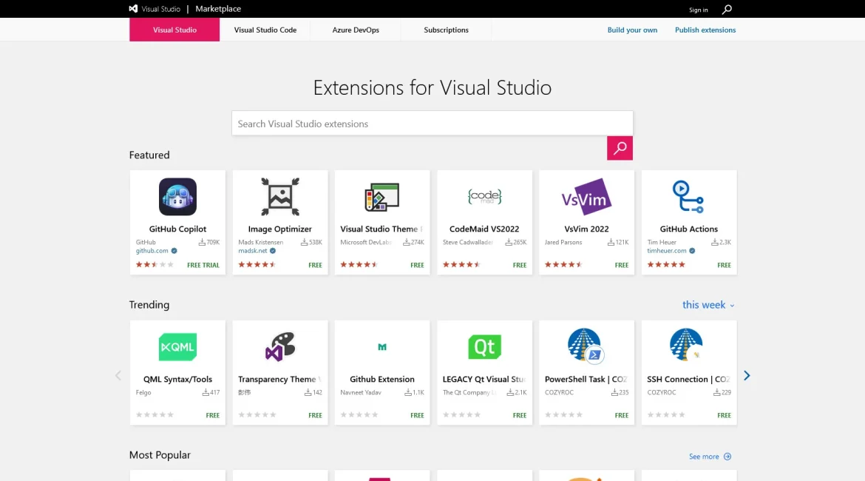Image resolution: width=865 pixels, height=481 pixels.
Task: Open the Visual Studio Theme extension icon
Action: [x=381, y=197]
